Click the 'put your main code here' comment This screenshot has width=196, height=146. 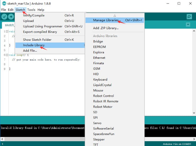[46, 60]
